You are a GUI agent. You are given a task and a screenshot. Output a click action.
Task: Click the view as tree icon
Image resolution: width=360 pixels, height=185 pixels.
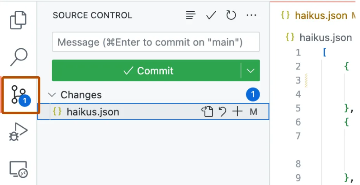tap(191, 15)
